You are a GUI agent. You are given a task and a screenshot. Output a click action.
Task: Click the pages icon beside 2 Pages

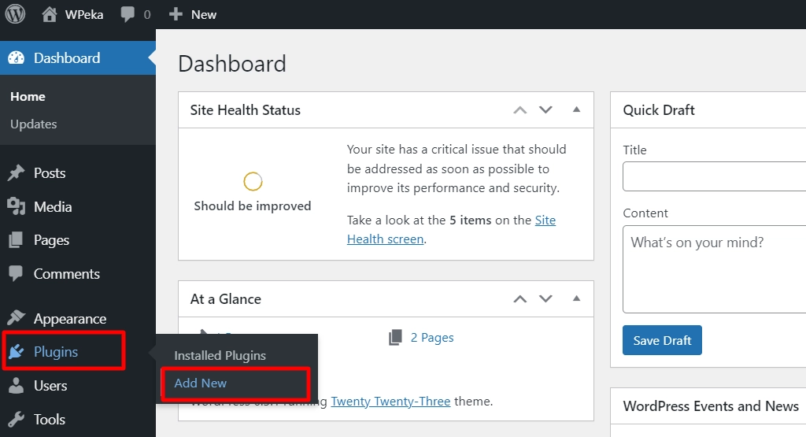(x=395, y=337)
